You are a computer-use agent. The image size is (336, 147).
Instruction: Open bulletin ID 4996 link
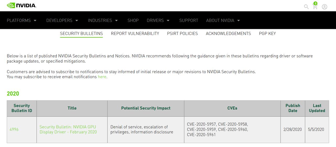(14, 129)
